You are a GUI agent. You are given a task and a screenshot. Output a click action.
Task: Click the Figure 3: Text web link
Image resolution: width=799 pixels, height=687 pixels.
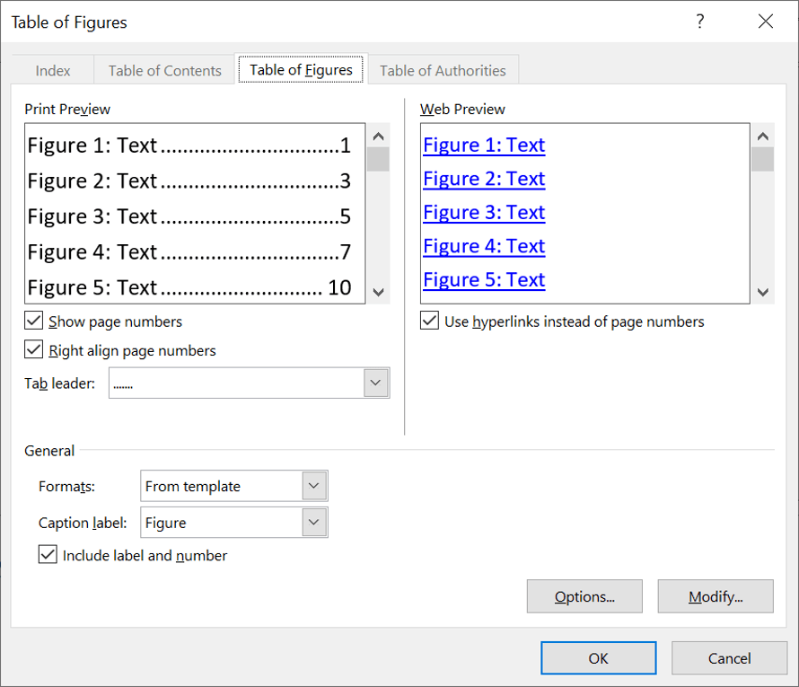coord(484,213)
